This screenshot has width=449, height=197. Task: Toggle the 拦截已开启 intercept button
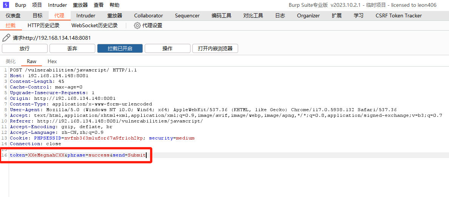pyautogui.click(x=120, y=48)
